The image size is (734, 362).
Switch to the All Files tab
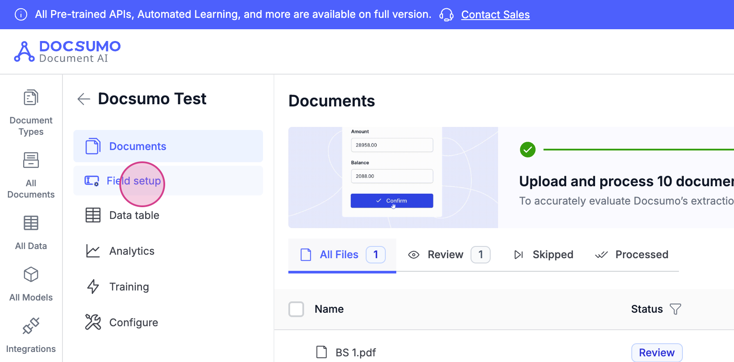tap(342, 255)
